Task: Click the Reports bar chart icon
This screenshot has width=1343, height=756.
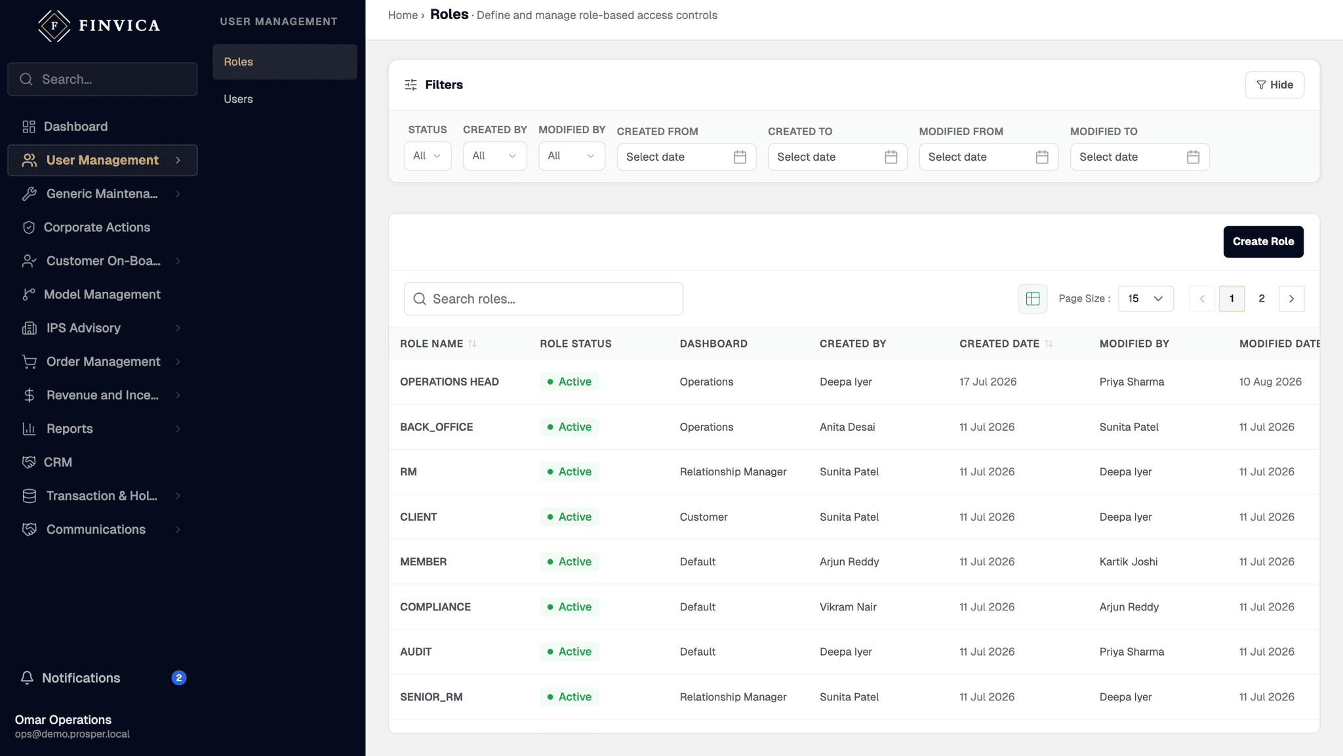Action: click(x=29, y=428)
